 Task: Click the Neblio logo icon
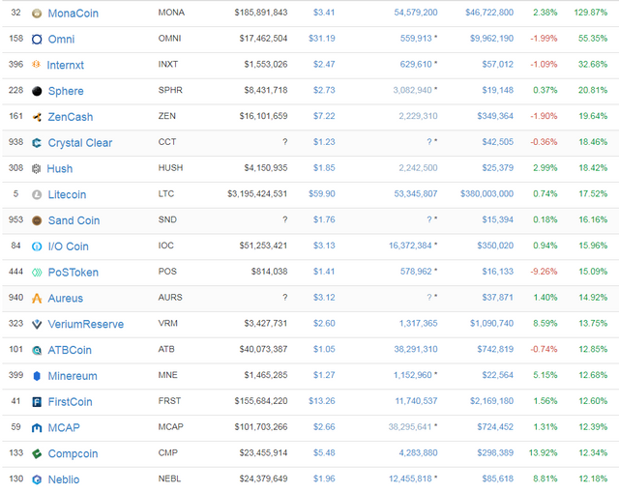37,479
